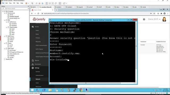Click the Chrome address bar URL
This screenshot has width=170, height=95.
pyautogui.click(x=66, y=13)
